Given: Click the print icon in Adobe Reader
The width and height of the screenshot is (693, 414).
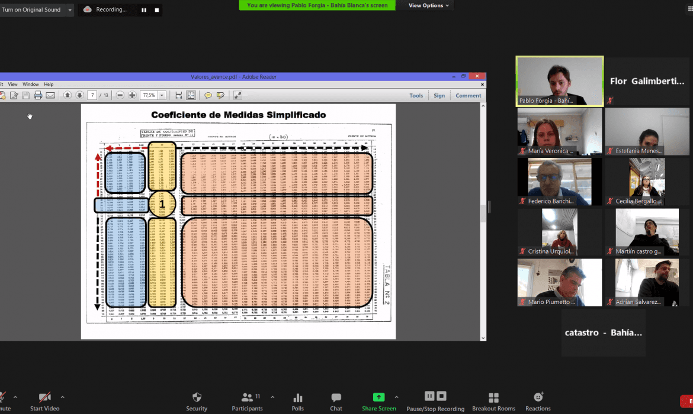Looking at the screenshot, I should pyautogui.click(x=38, y=95).
